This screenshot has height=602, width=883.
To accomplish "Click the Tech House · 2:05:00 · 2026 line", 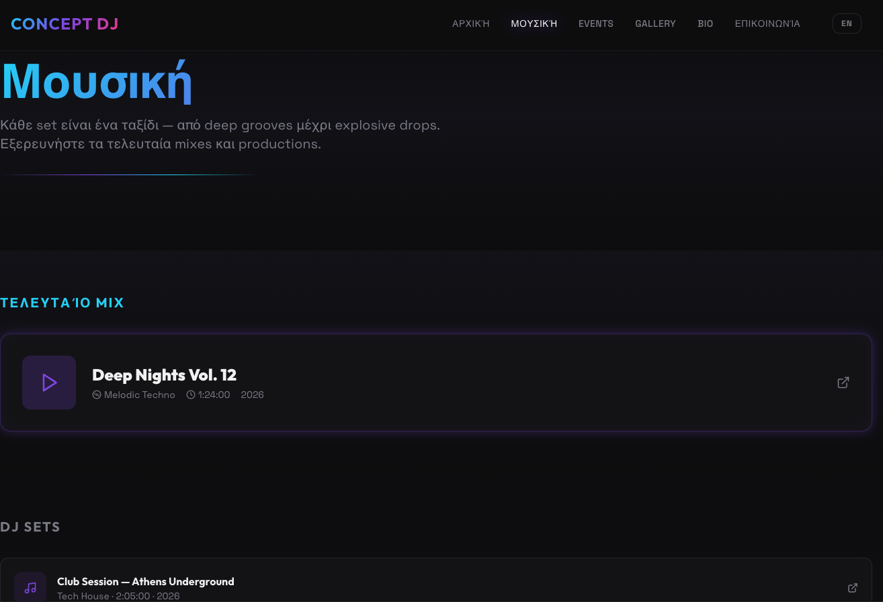I will click(x=118, y=596).
